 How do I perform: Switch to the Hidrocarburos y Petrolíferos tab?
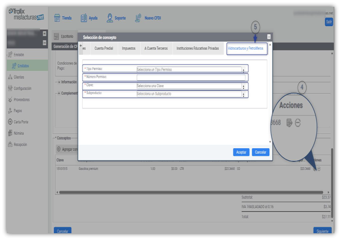coord(247,48)
